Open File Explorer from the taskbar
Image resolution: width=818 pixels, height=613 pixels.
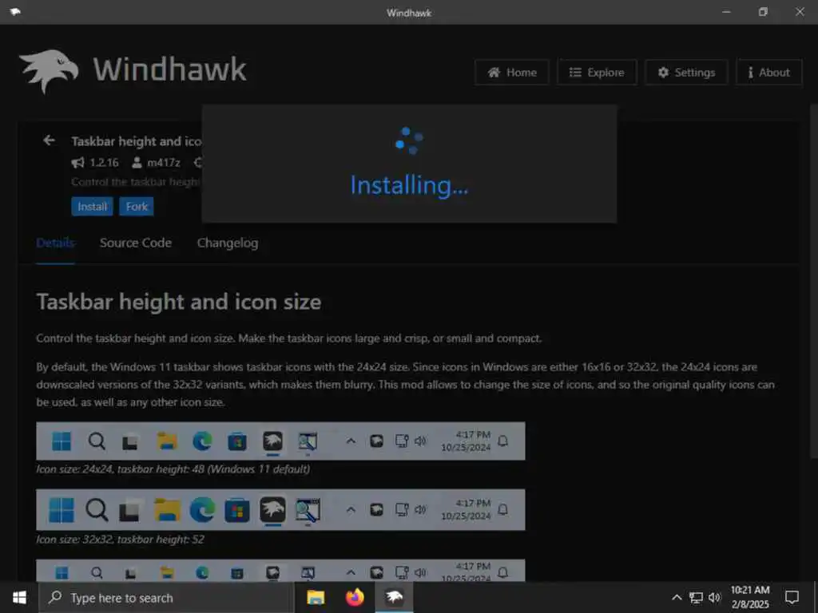[x=316, y=597]
